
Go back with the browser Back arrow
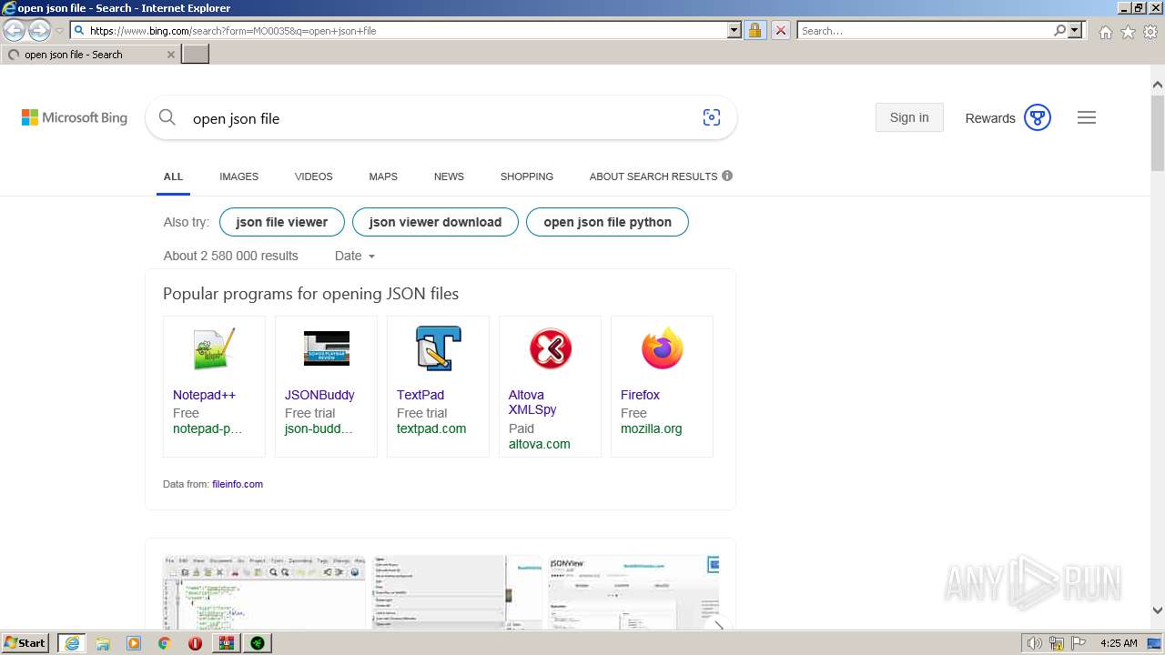(14, 30)
